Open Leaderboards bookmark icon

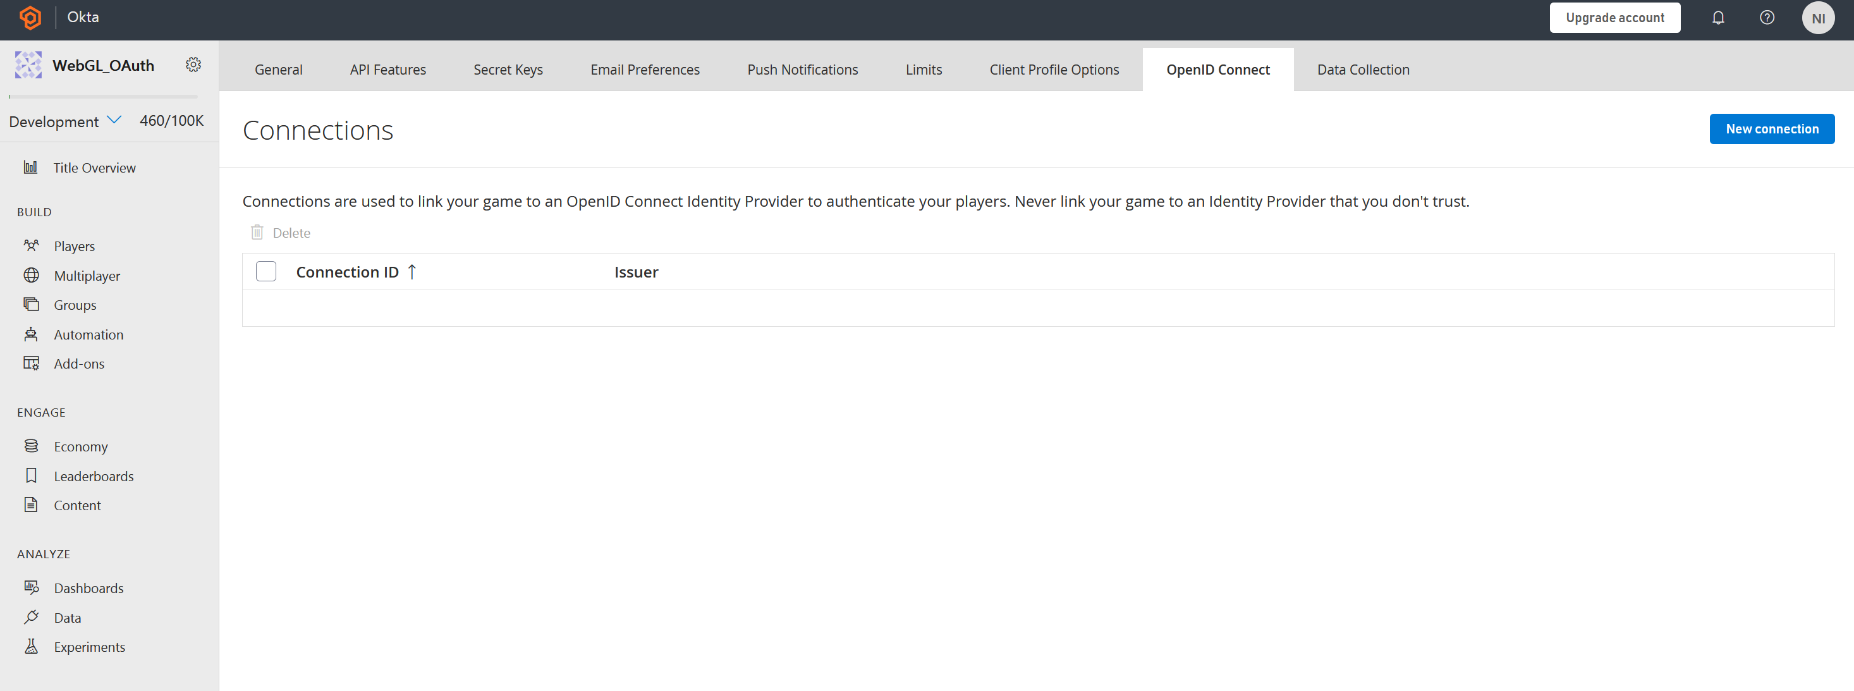pyautogui.click(x=31, y=476)
